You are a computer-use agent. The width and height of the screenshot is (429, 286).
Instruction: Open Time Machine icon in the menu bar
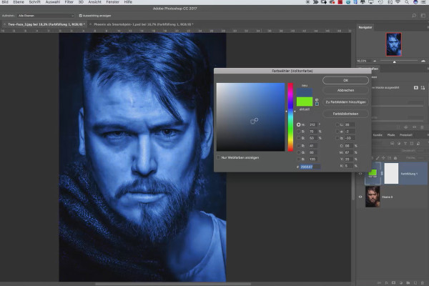380,2
